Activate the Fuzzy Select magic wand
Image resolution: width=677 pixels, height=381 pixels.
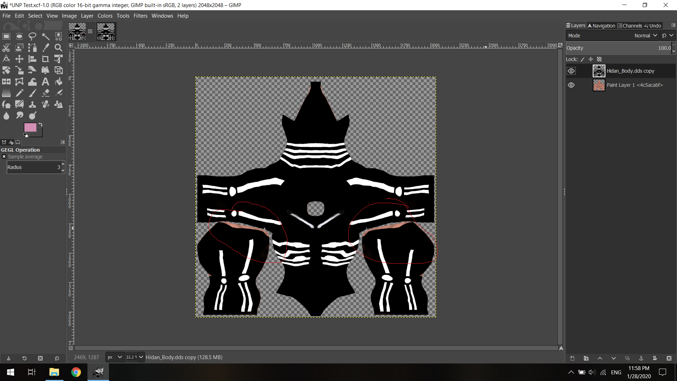pyautogui.click(x=45, y=36)
